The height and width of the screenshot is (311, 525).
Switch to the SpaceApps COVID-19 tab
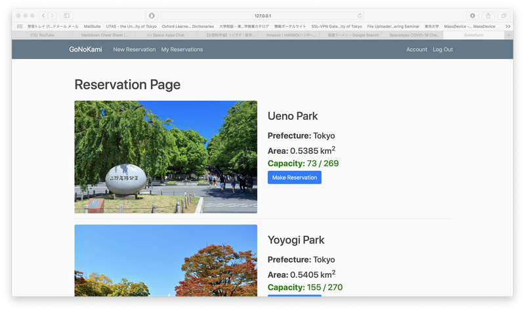point(414,35)
